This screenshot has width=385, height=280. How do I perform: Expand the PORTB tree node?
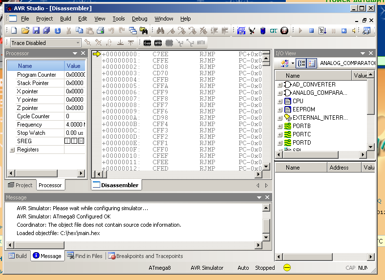pyautogui.click(x=279, y=127)
